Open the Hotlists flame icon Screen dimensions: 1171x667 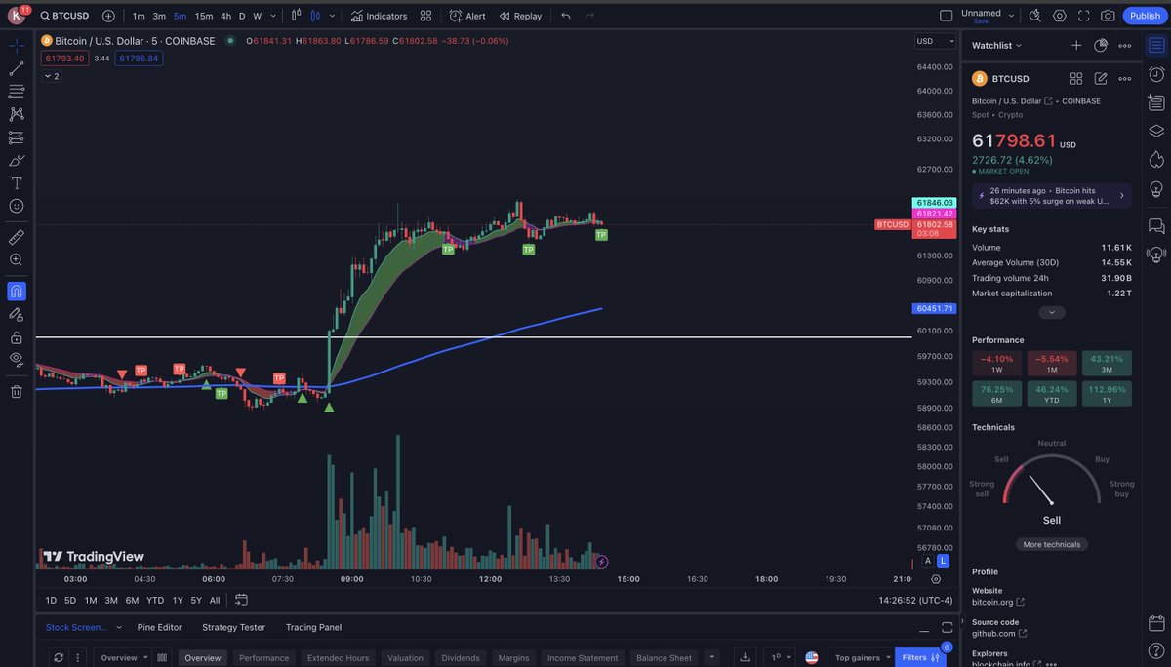(1156, 159)
